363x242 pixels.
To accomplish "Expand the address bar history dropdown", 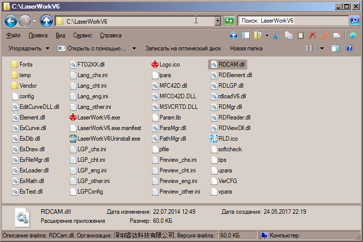I will (217, 21).
